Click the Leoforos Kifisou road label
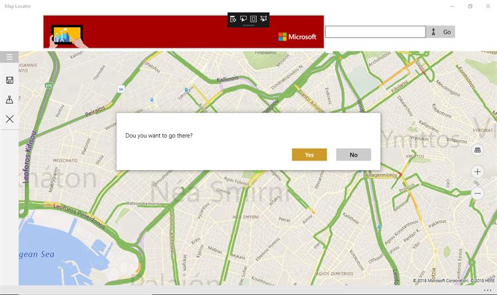This screenshot has width=497, height=295. coord(29,157)
